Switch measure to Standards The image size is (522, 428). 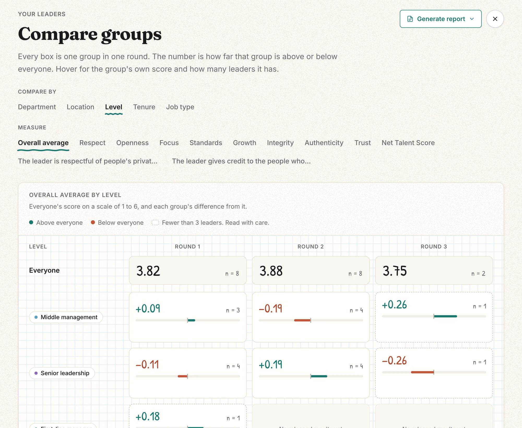click(206, 143)
